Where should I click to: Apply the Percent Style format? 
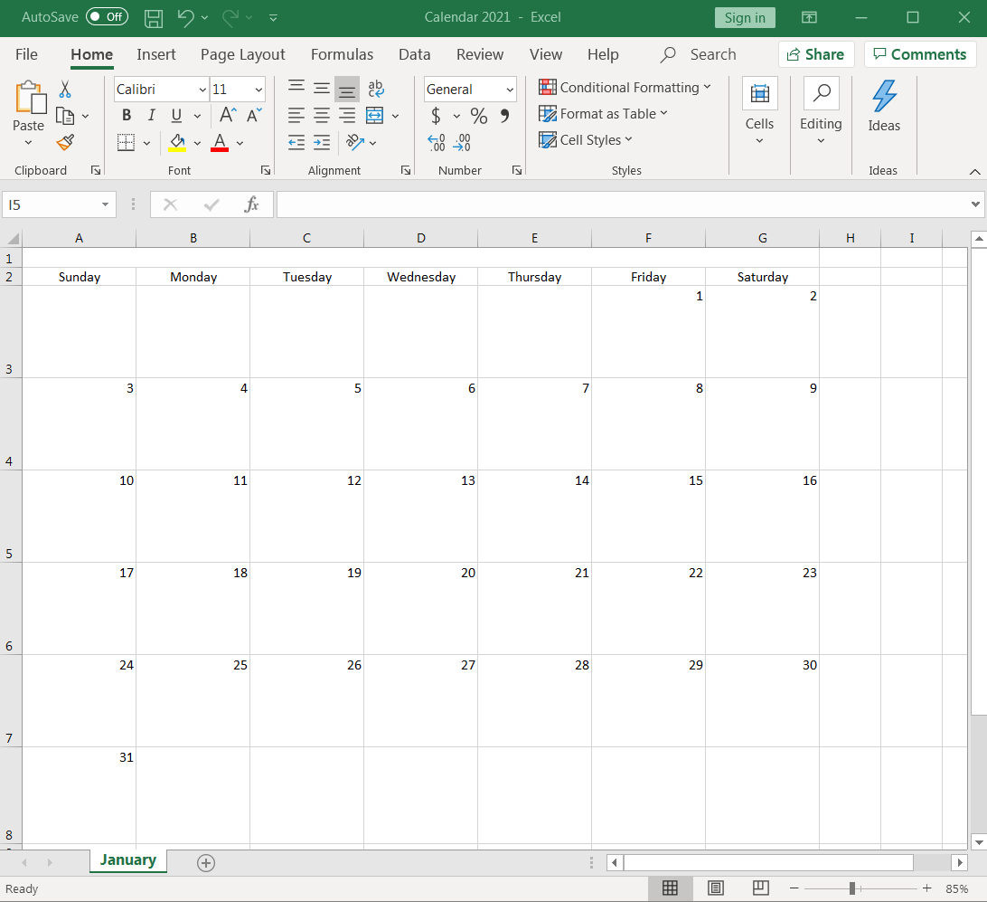pyautogui.click(x=479, y=116)
